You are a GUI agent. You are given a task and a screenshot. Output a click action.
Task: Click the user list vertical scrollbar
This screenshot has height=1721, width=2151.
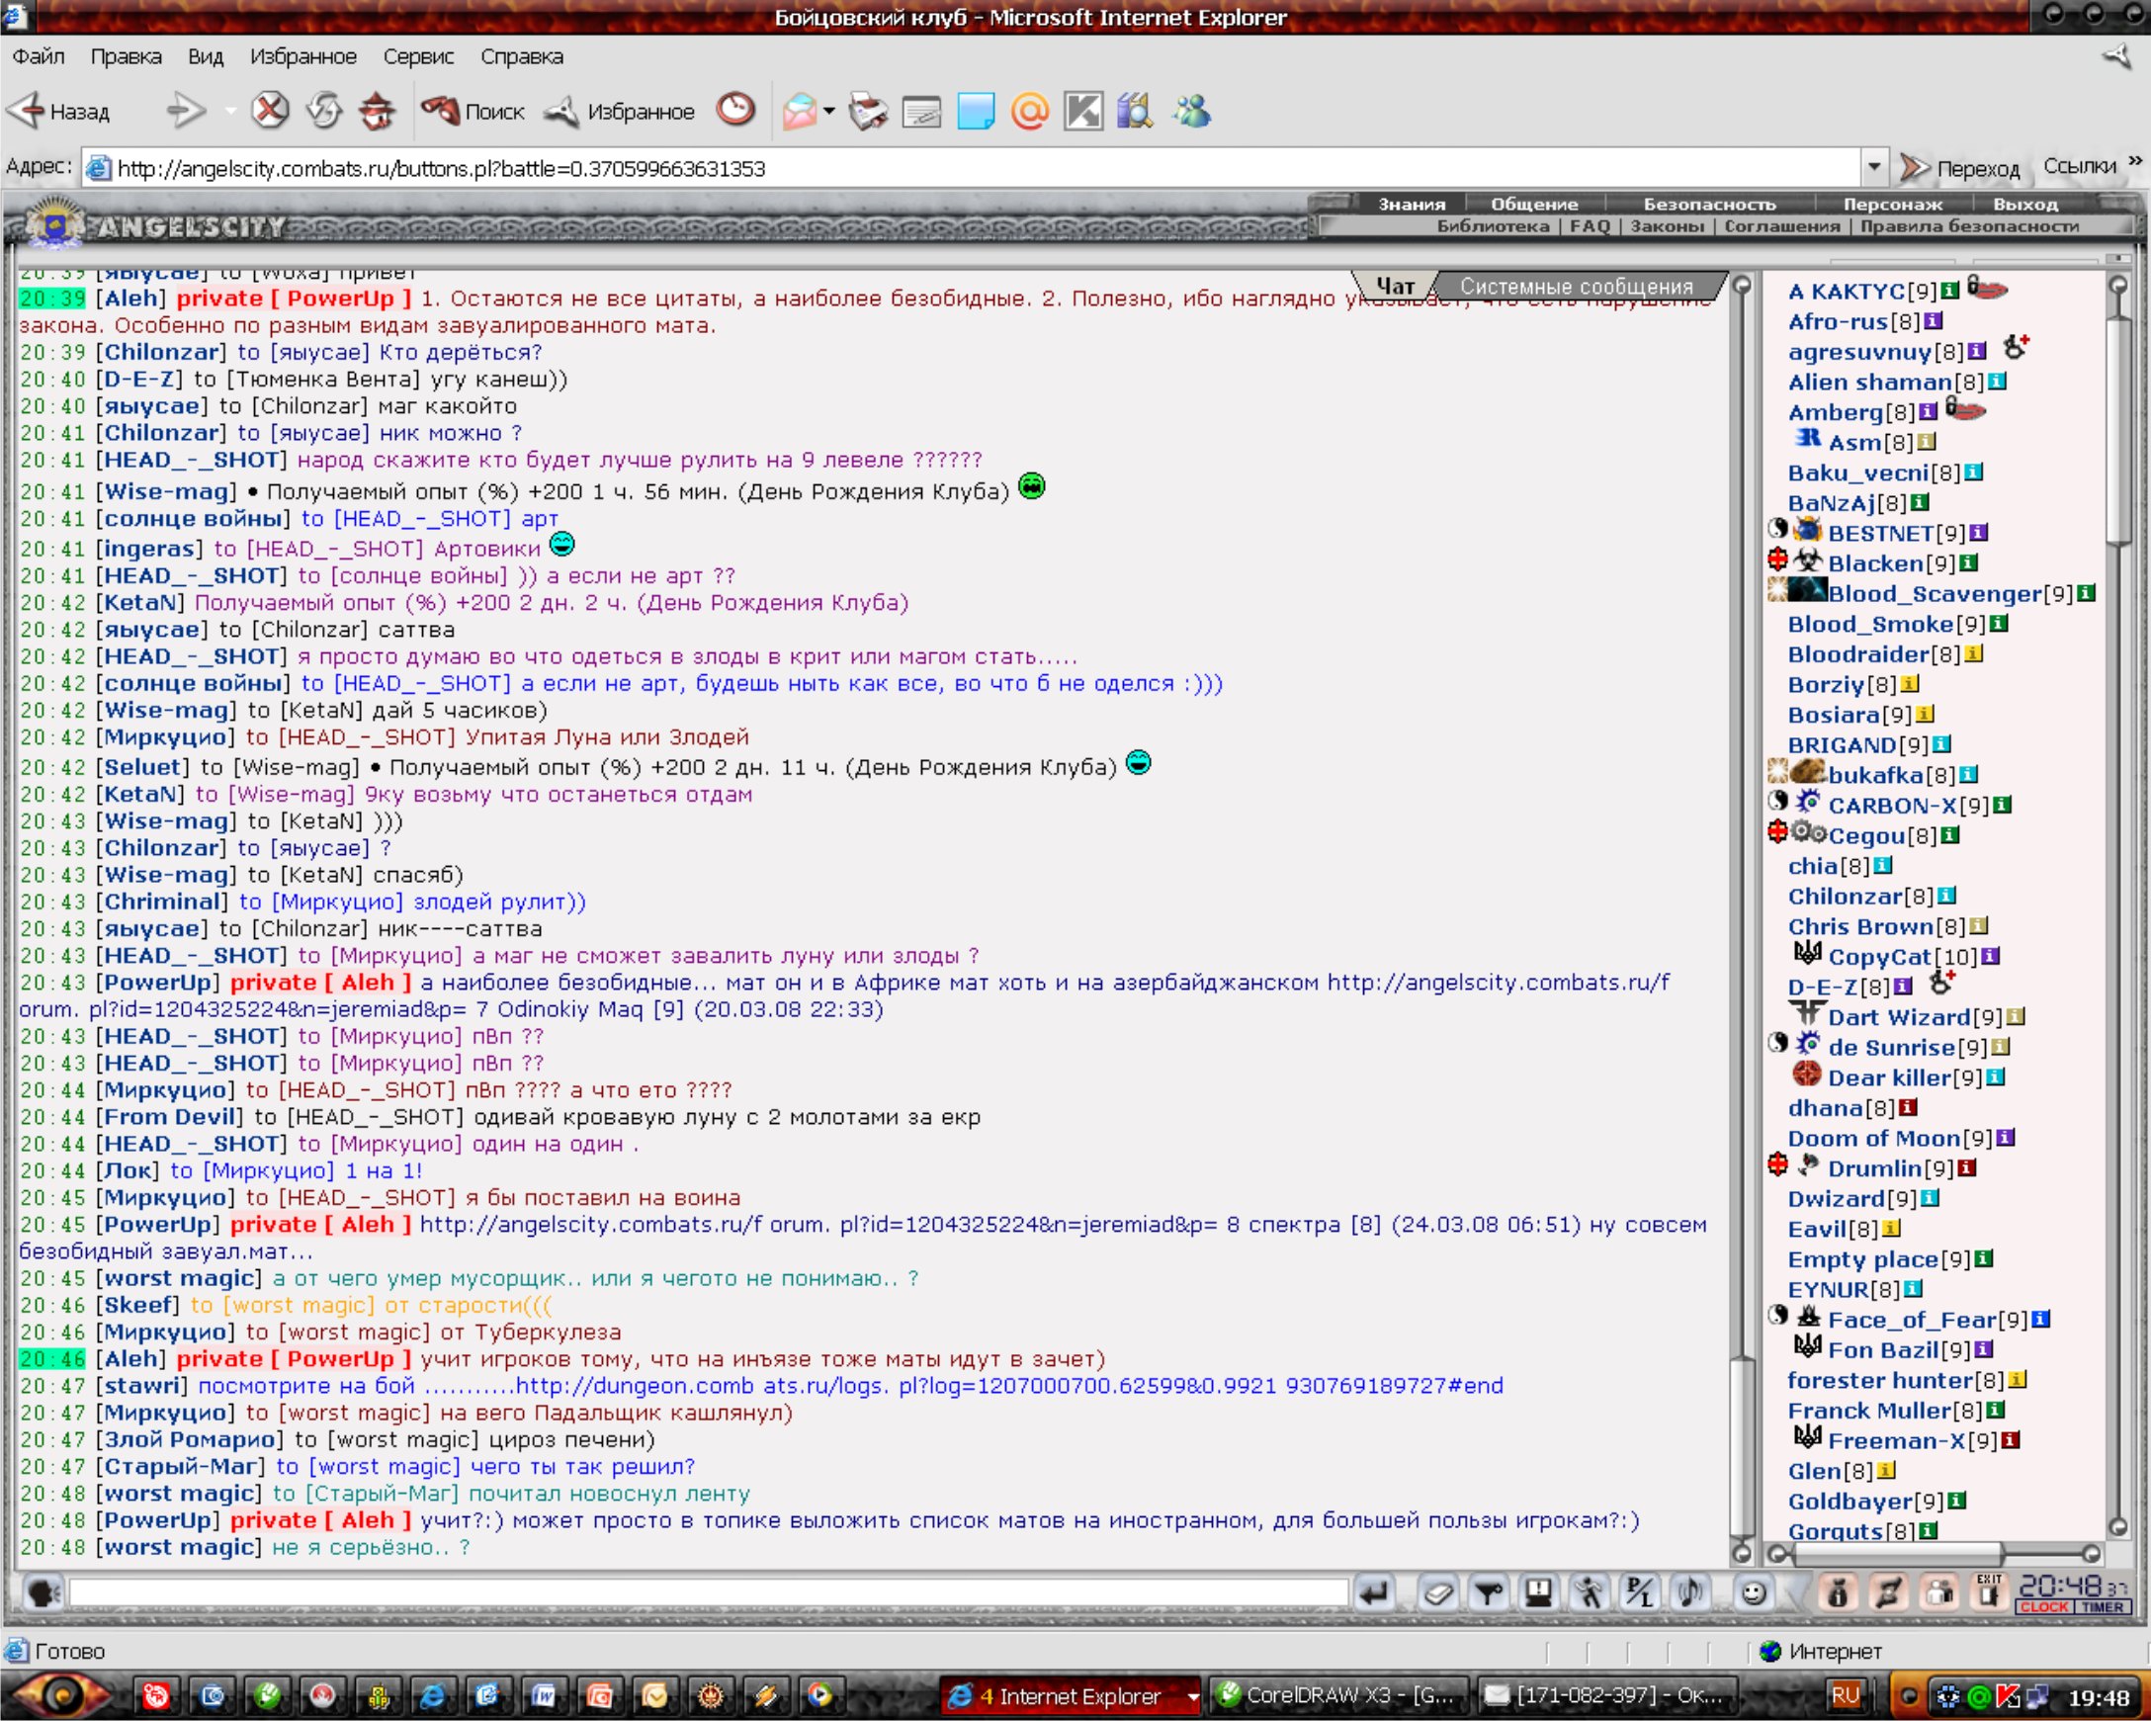2117,903
